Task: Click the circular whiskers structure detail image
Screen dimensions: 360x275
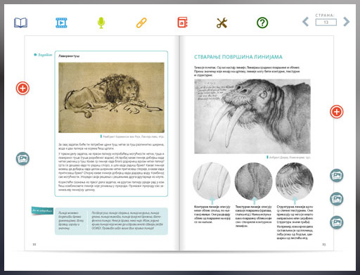Action: (x=295, y=181)
